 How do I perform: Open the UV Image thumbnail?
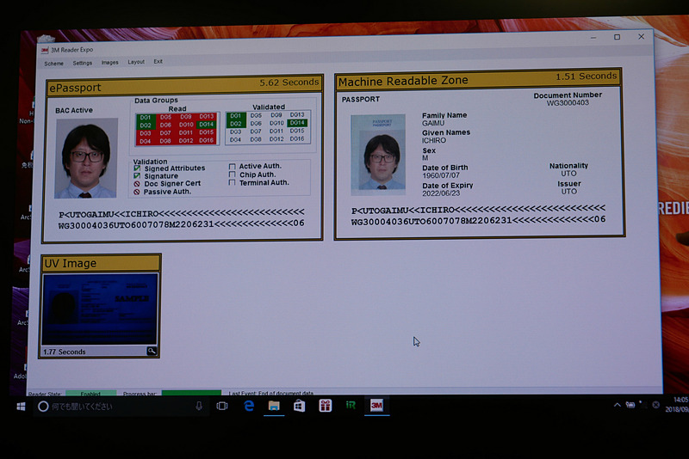click(x=100, y=309)
